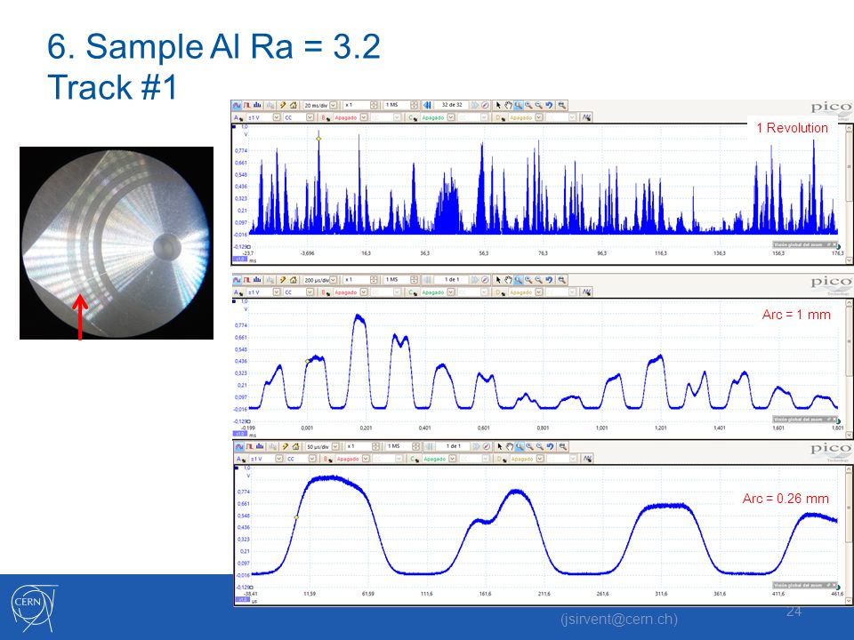Click undo zoom arrow in Arc = 1 mm panel
854x640 pixels.
click(x=550, y=280)
